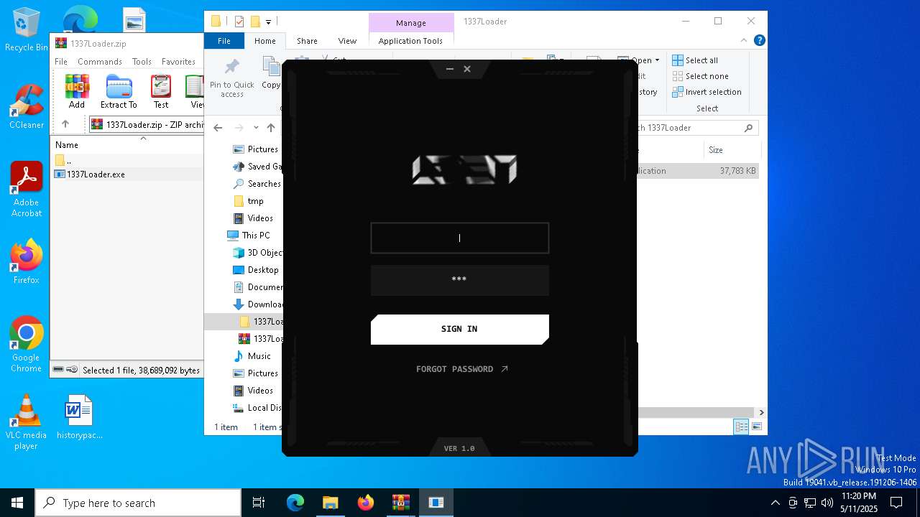Open the Tools menu in WinRAR
Screen dimensions: 920x517
click(x=142, y=62)
